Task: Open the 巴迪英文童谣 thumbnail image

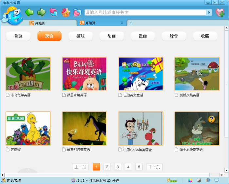Action: click(141, 74)
